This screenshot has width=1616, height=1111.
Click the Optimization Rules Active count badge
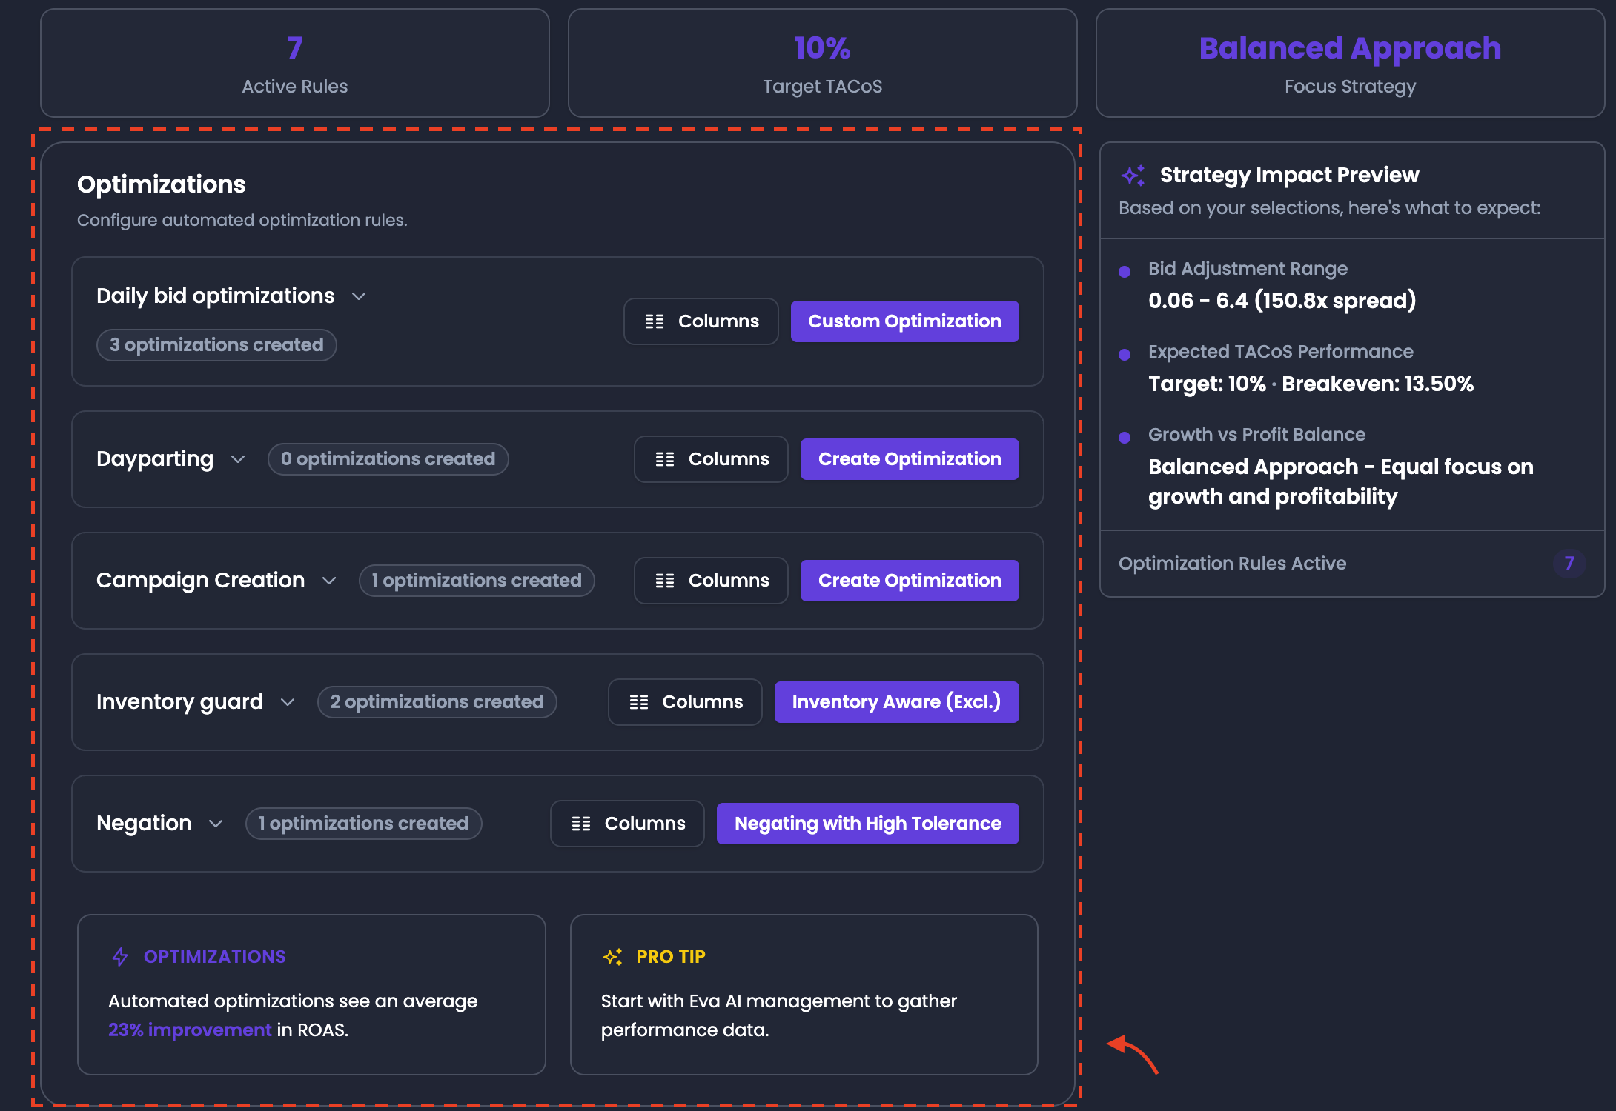1569,564
